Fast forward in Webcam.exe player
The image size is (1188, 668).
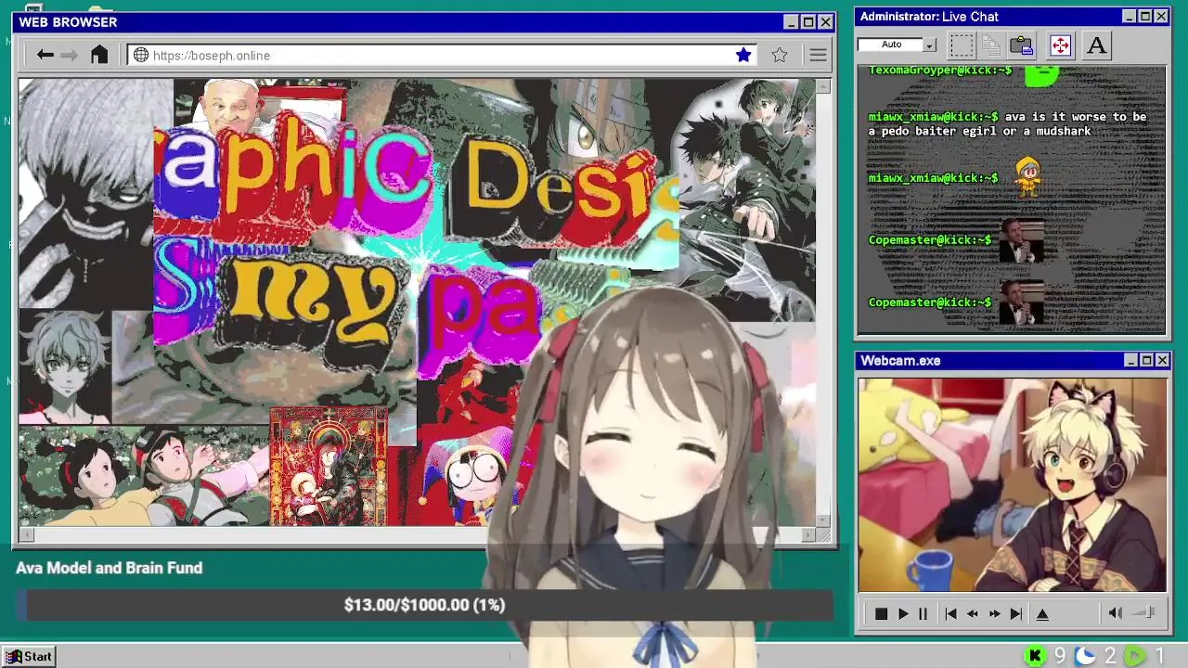click(x=995, y=613)
